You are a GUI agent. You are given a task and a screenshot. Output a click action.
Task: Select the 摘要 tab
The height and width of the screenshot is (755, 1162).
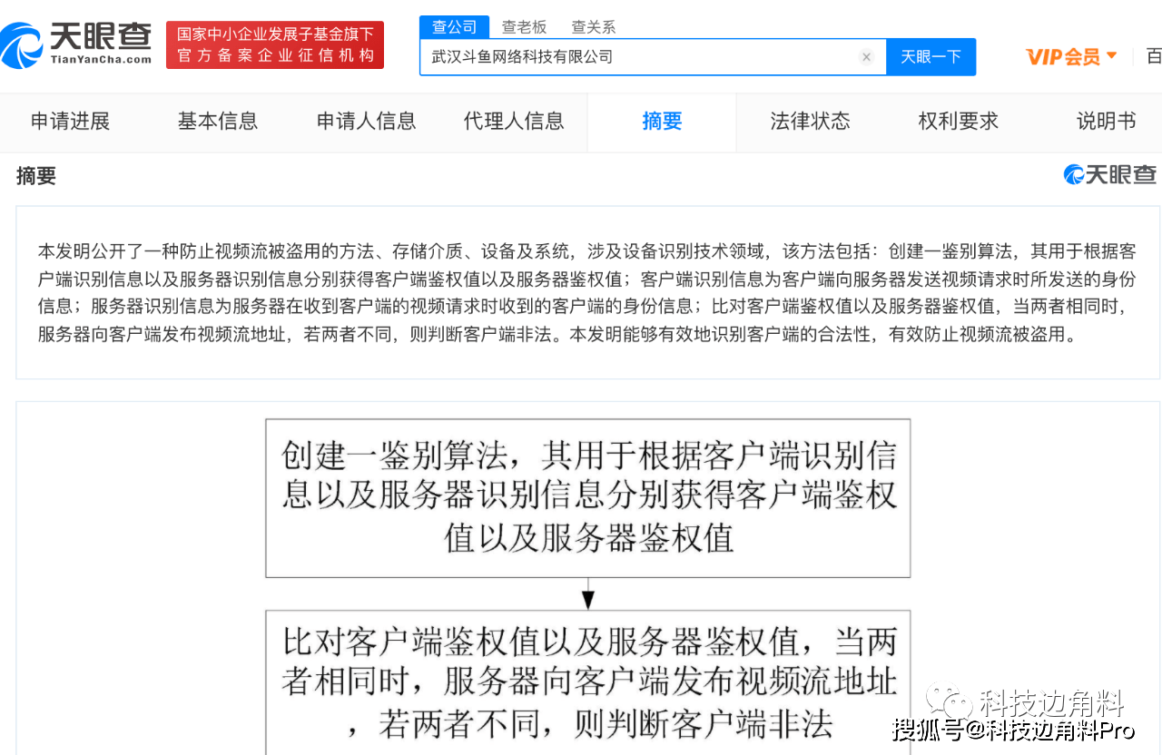click(662, 122)
